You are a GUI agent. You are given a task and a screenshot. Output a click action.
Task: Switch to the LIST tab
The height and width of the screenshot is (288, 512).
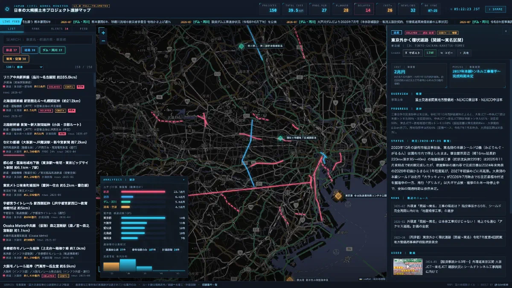point(12,29)
